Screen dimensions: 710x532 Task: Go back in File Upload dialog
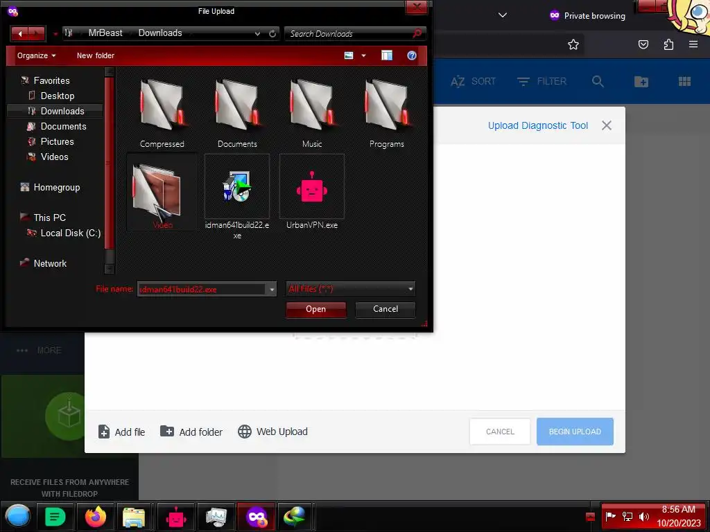click(x=19, y=33)
